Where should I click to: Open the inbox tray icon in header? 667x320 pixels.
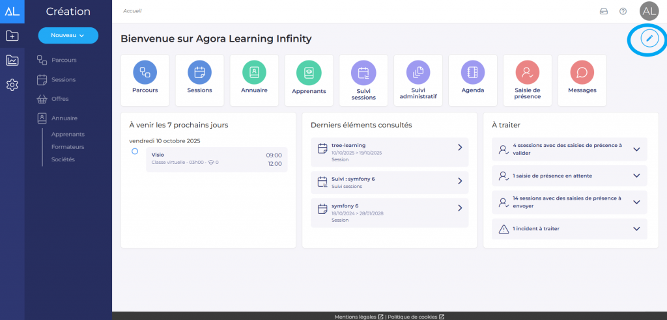[603, 11]
